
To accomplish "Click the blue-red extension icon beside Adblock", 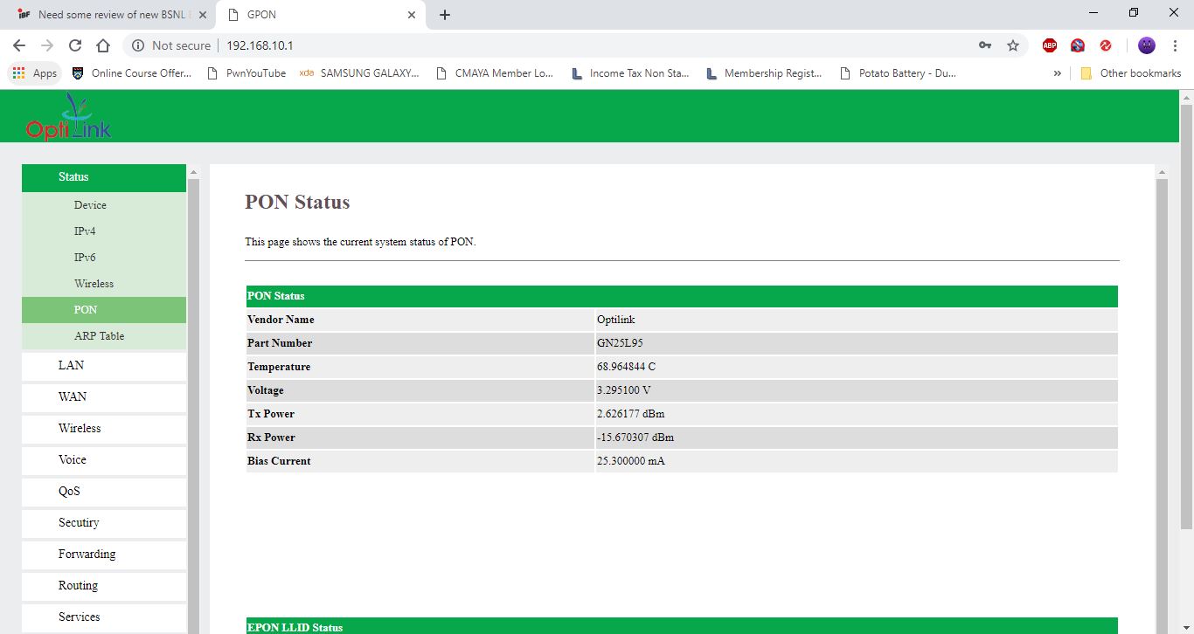I will (x=1078, y=45).
